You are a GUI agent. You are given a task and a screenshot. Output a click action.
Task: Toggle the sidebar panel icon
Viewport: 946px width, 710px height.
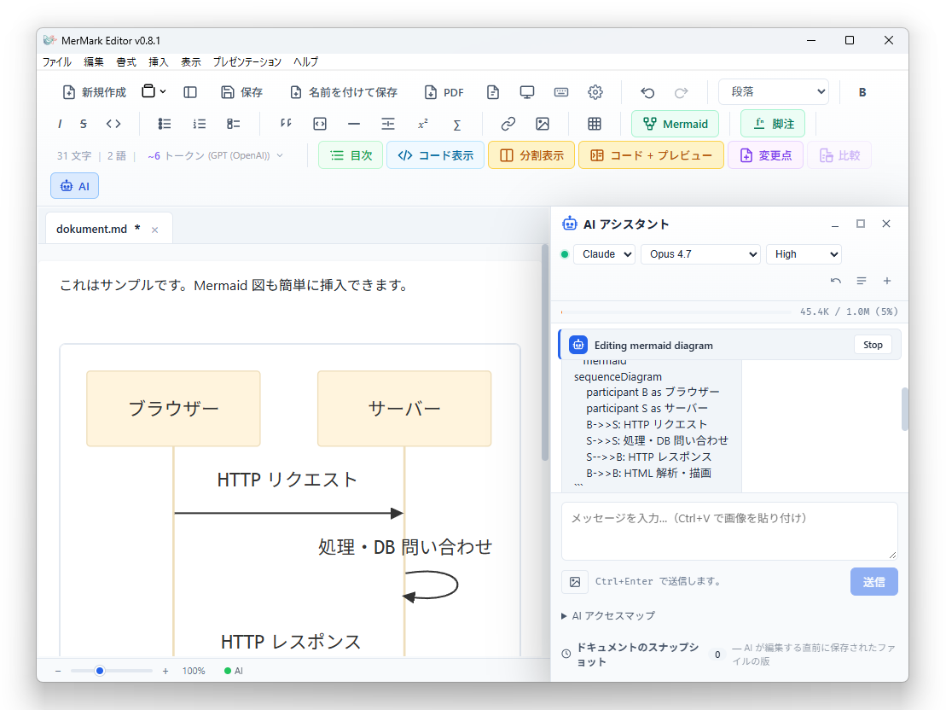click(x=190, y=92)
